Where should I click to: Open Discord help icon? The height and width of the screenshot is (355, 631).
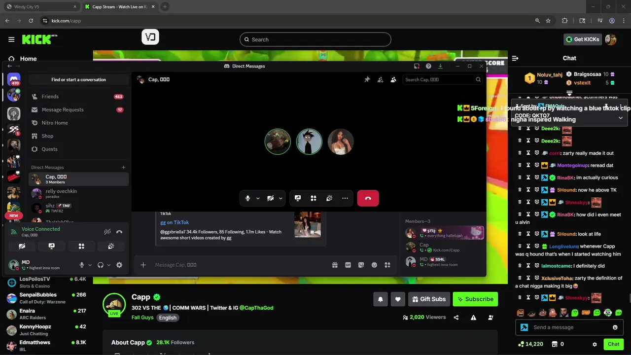click(428, 66)
